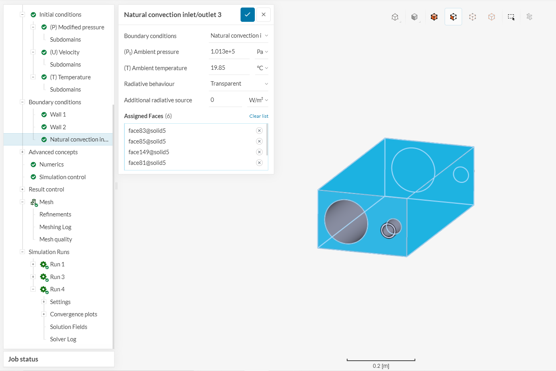
Task: Close the Natural convection inlet/outlet 3 panel
Action: (264, 15)
